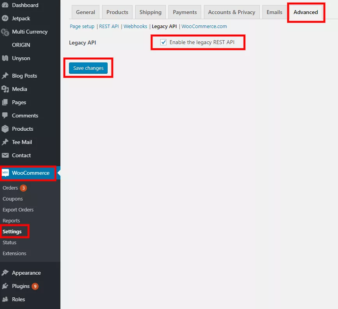
Task: Click the Media library icon
Action: pyautogui.click(x=5, y=89)
